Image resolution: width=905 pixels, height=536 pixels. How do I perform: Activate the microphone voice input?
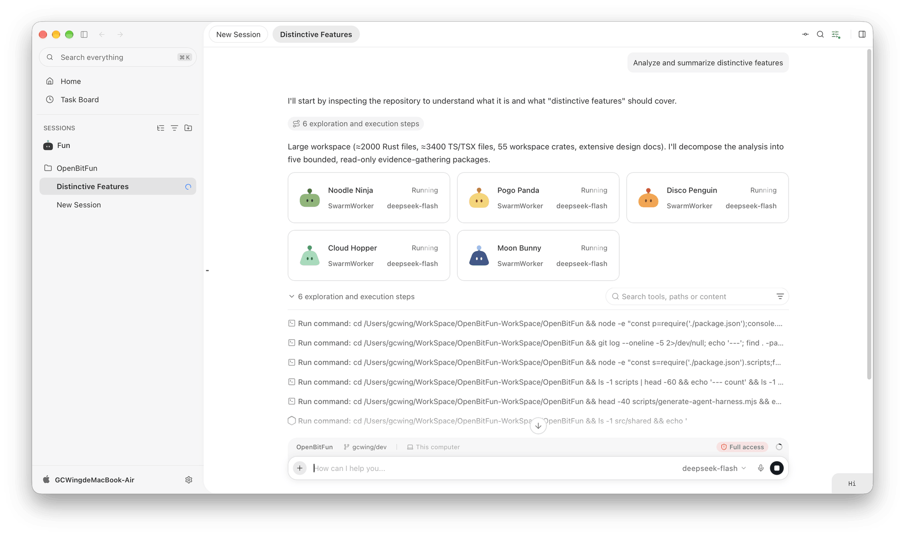[760, 468]
